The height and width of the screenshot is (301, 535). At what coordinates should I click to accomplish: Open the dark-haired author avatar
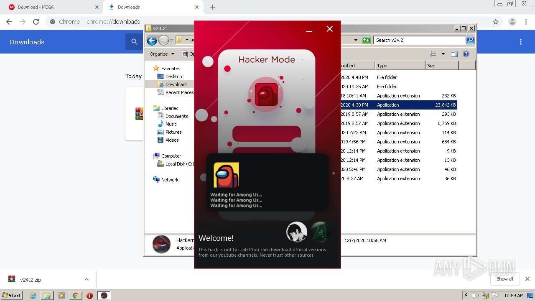(x=297, y=232)
